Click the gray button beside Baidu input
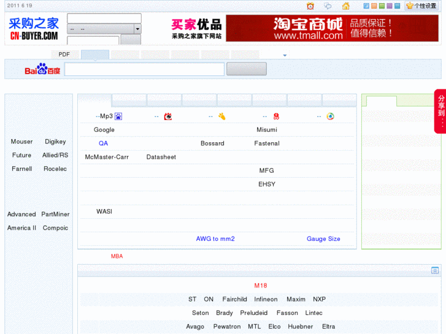Screen dimensions: 446x334 [247, 69]
